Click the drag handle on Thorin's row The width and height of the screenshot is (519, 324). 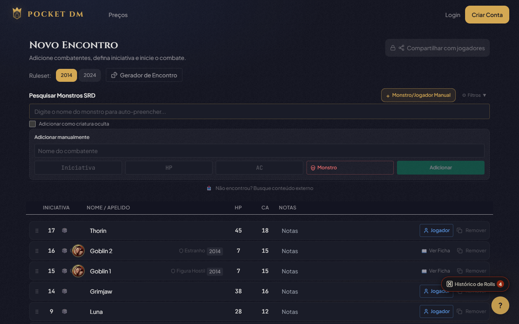coord(37,230)
